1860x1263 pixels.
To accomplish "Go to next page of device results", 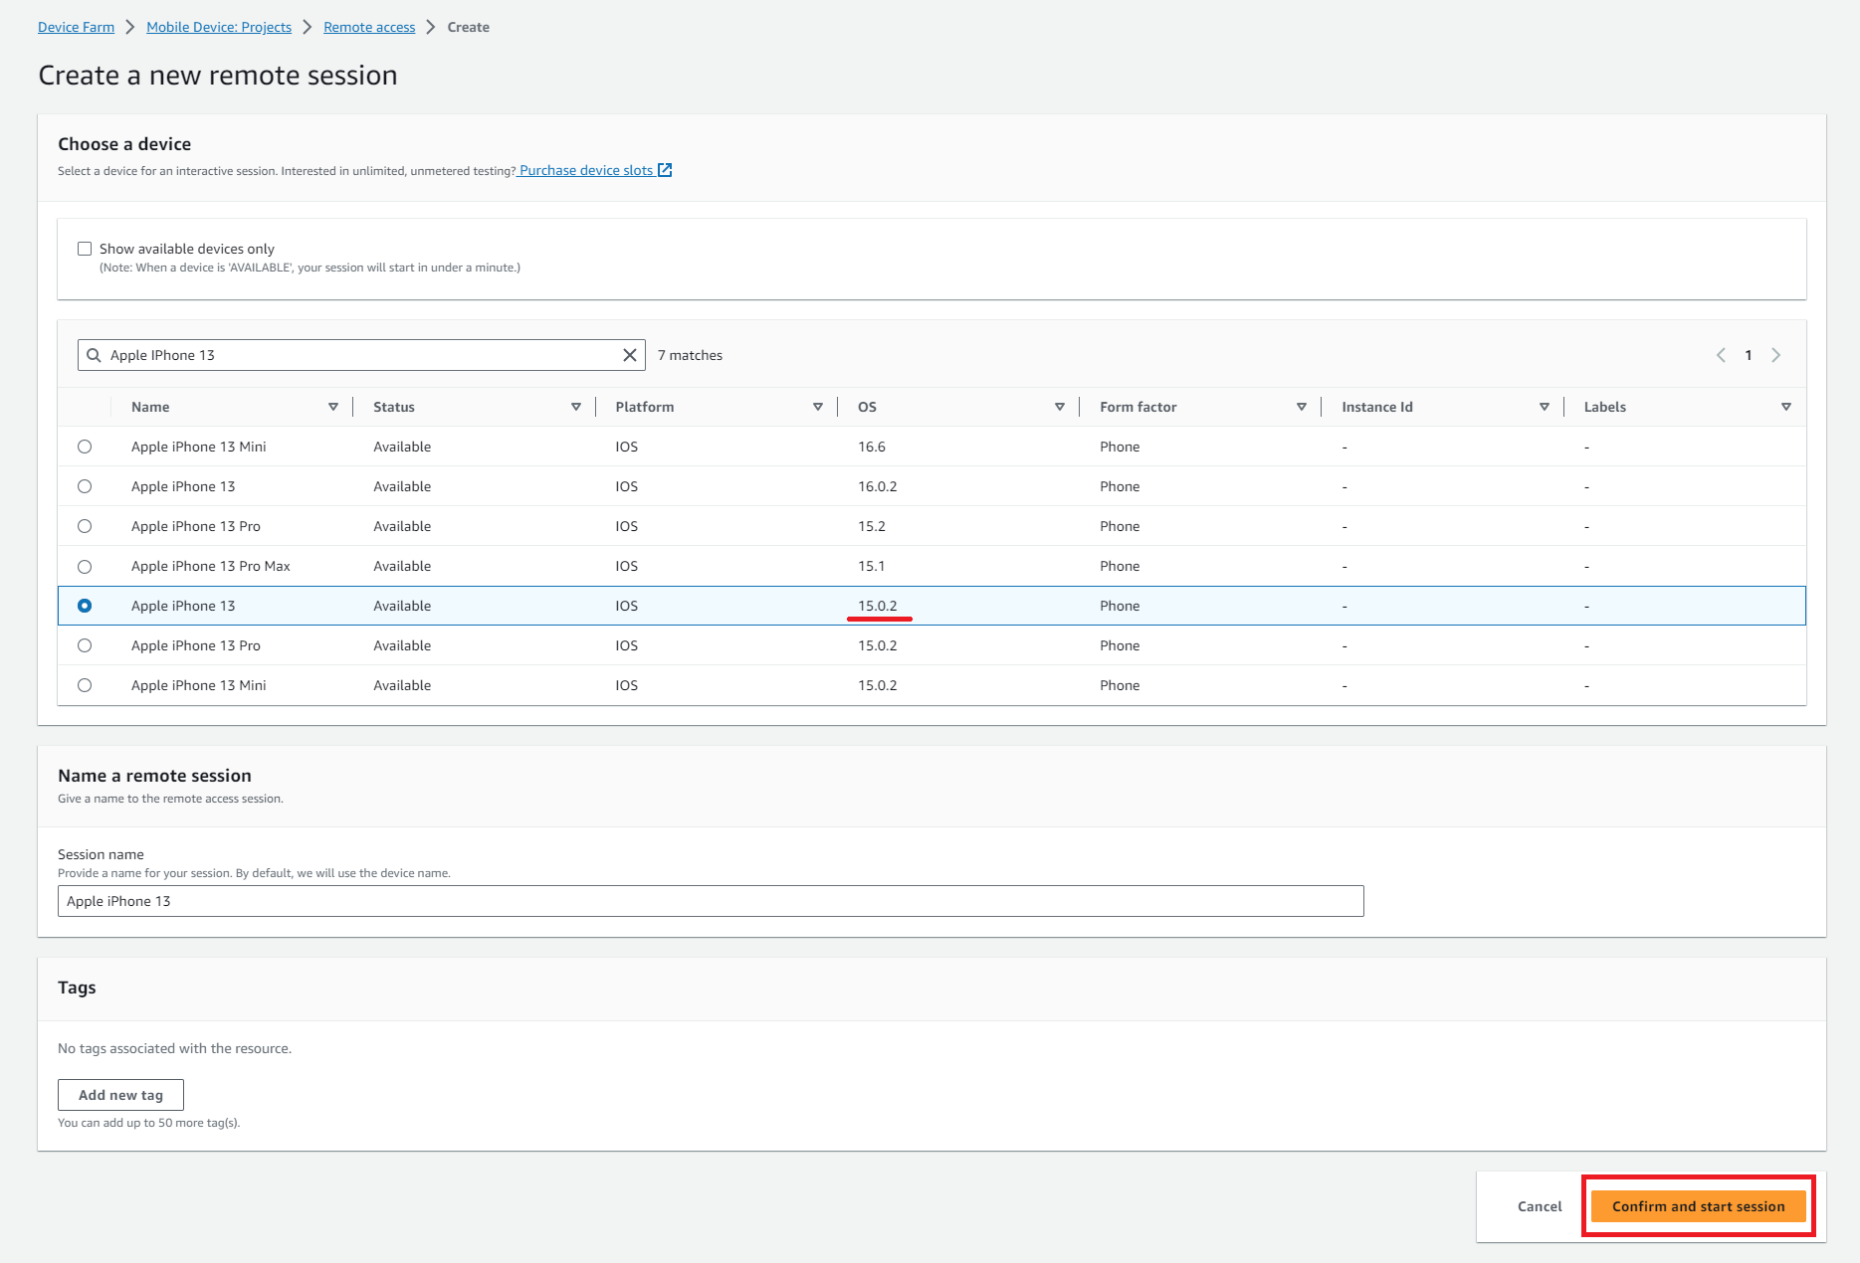I will pos(1776,355).
